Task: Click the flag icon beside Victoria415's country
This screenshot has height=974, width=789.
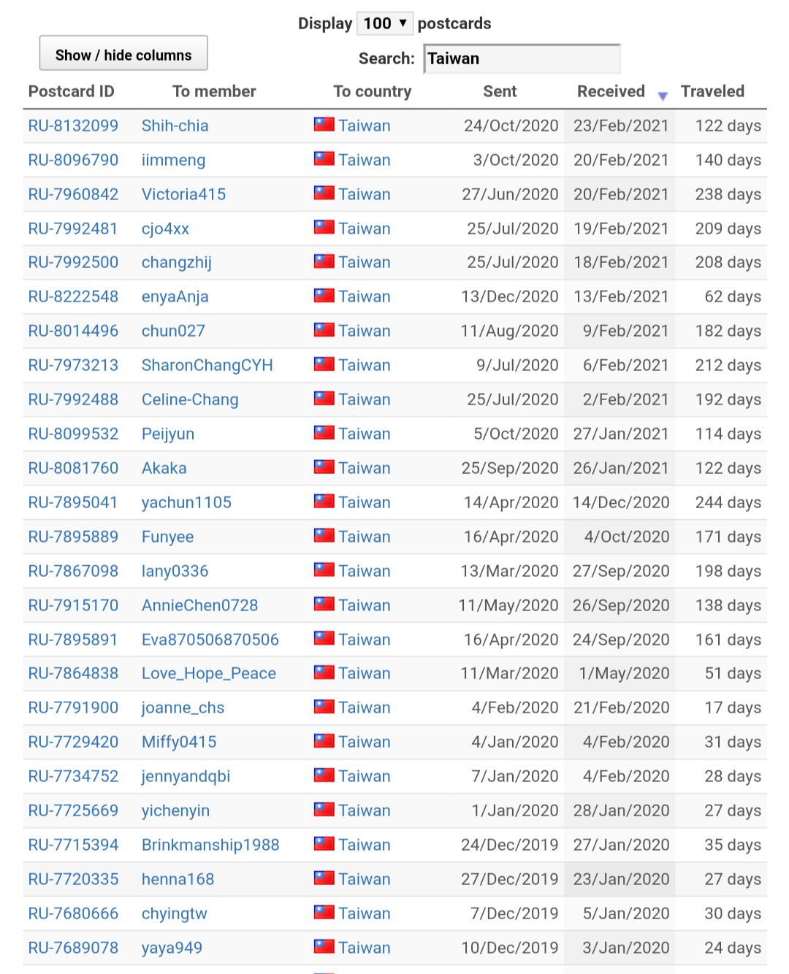Action: (x=324, y=193)
